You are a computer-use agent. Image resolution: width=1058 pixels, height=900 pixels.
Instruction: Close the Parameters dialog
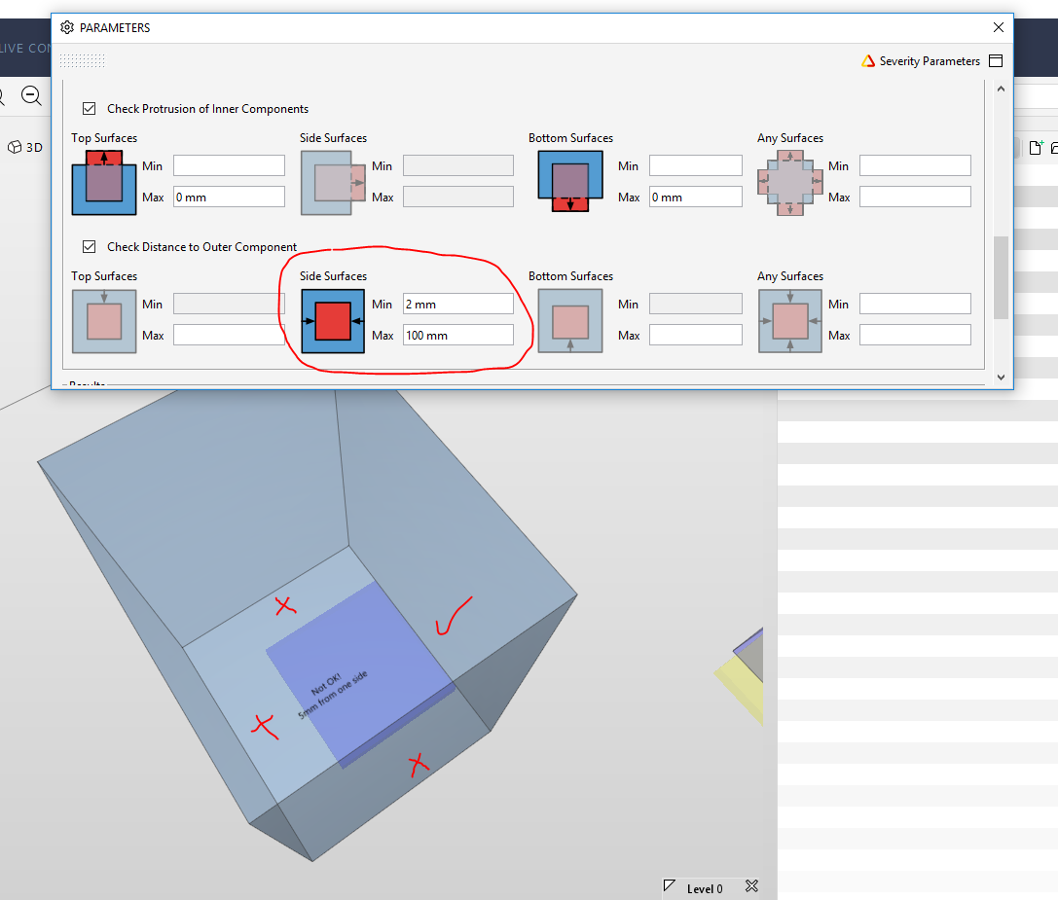click(999, 27)
